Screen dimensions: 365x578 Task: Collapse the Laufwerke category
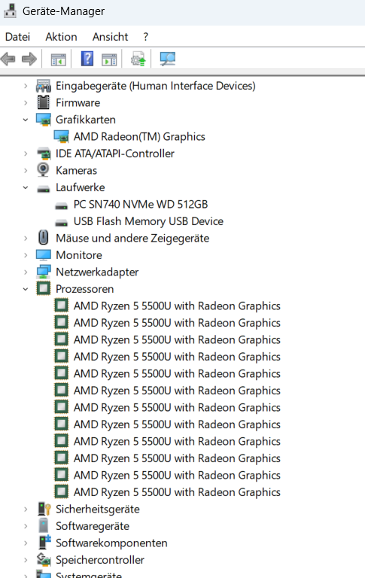[x=26, y=187]
